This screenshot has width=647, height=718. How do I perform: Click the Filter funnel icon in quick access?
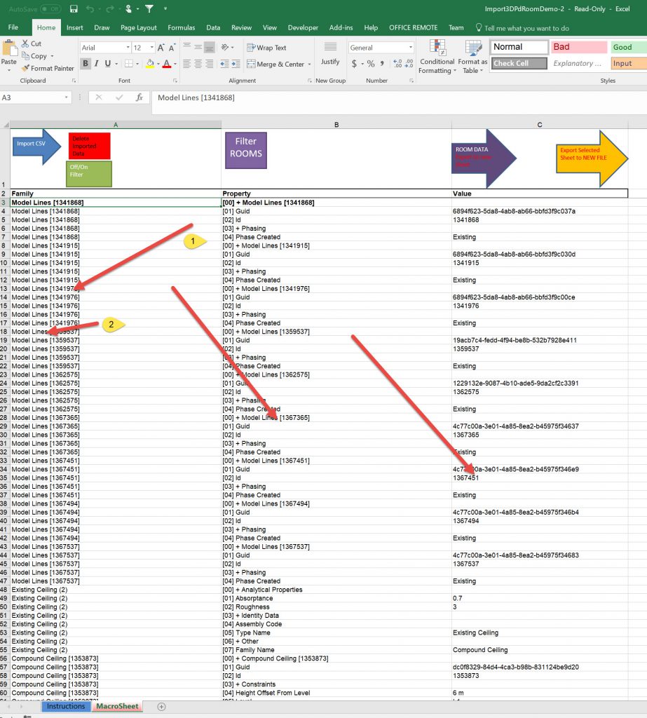tap(149, 9)
